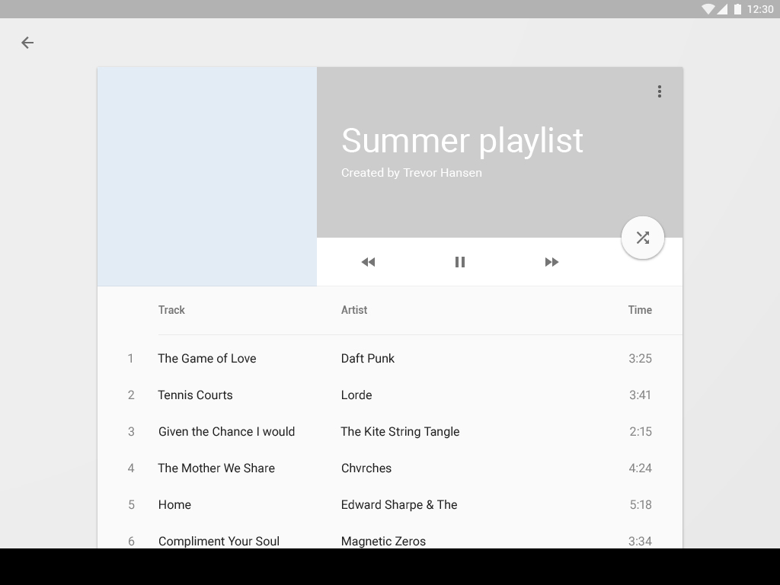Skip forward with fast-forward button
This screenshot has height=585, width=780.
[x=551, y=262]
